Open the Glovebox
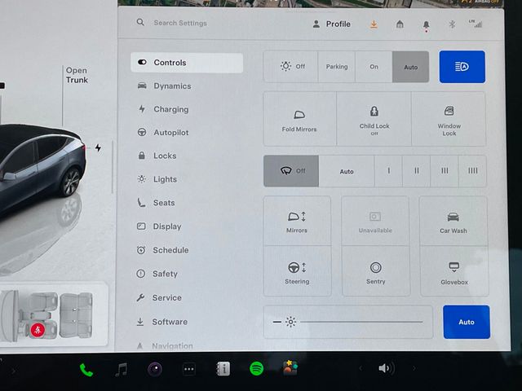This screenshot has height=391, width=522. (x=453, y=272)
